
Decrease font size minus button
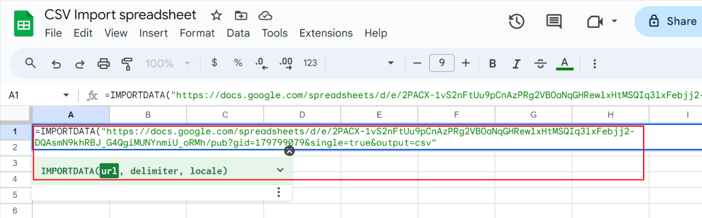[417, 63]
